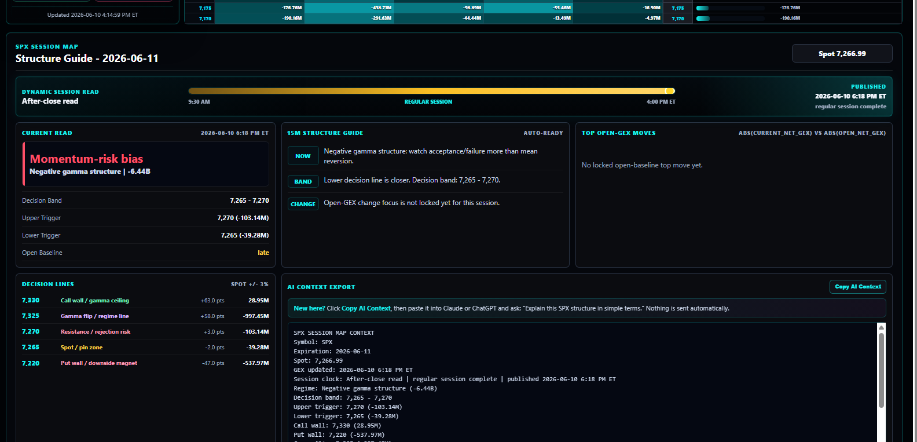Click the 'Updated 2026-06-10 4:14:59 PM ET' timestamp
Viewport: 917px width, 442px height.
coord(93,15)
